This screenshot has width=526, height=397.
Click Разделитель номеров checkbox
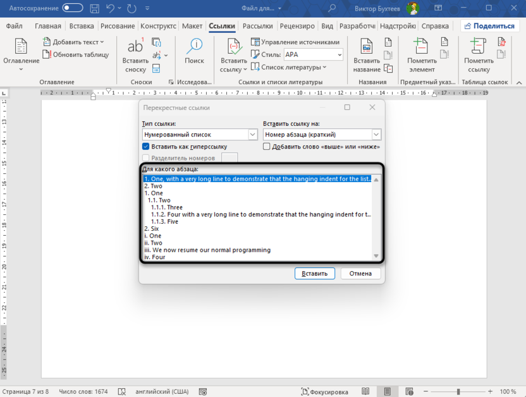[145, 158]
